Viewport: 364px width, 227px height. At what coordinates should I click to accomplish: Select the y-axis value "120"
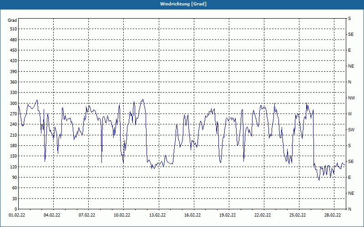tap(14, 167)
